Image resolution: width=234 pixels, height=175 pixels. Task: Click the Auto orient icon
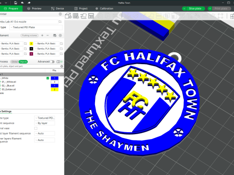coord(83,16)
